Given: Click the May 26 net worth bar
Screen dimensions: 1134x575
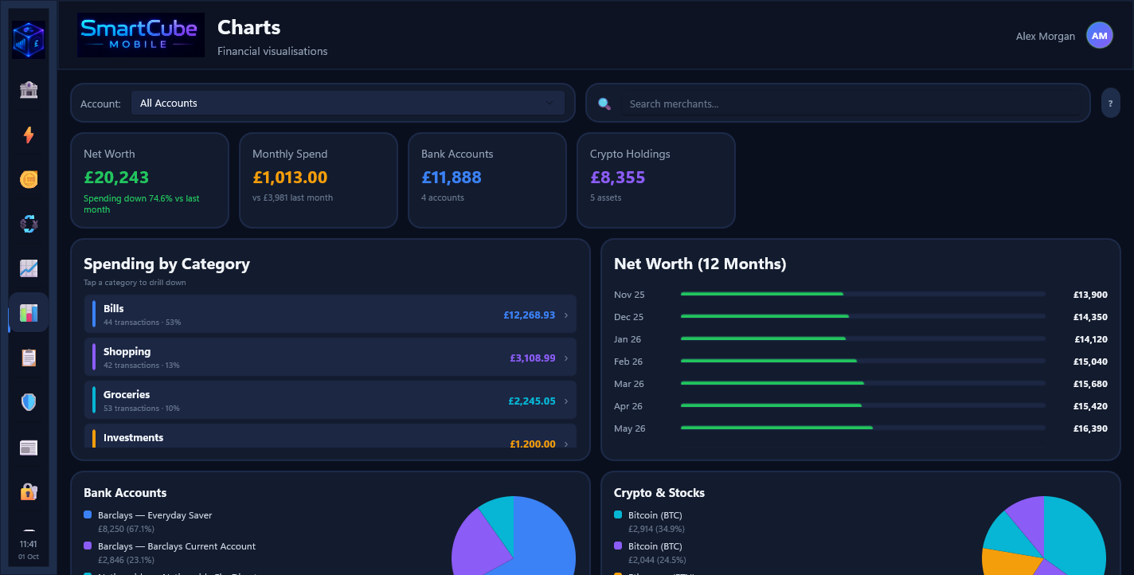Looking at the screenshot, I should (x=863, y=428).
